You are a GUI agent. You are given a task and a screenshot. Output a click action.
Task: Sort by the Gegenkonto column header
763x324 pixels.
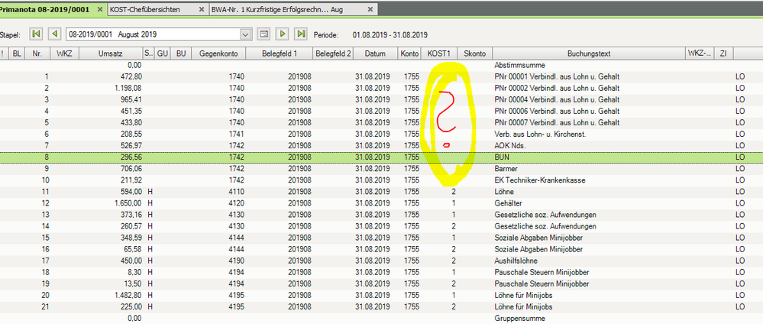(217, 53)
